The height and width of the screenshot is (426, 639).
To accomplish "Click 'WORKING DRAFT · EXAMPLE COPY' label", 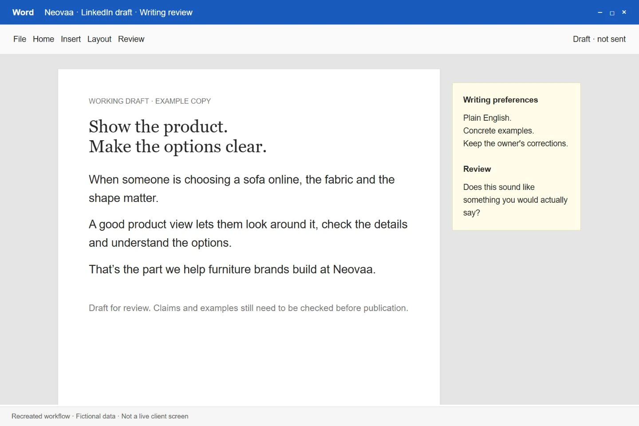I will pyautogui.click(x=150, y=101).
